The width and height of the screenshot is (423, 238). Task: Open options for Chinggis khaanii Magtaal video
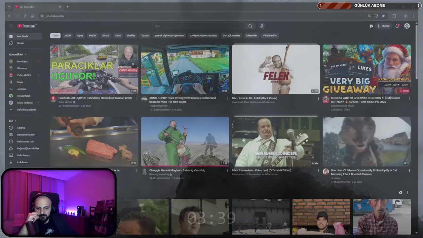(228, 171)
